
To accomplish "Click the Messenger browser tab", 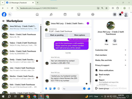I will pos(20,3).
